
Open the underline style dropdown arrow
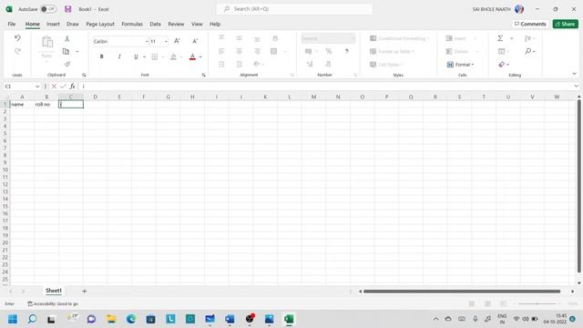pos(144,56)
